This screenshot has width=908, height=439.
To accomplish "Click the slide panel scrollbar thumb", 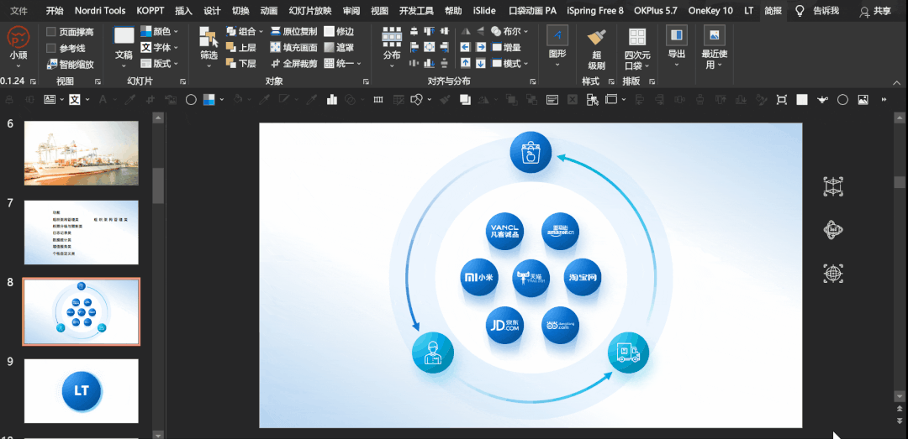I will tap(158, 186).
